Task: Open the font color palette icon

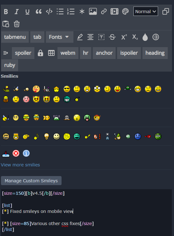Action: (125, 12)
